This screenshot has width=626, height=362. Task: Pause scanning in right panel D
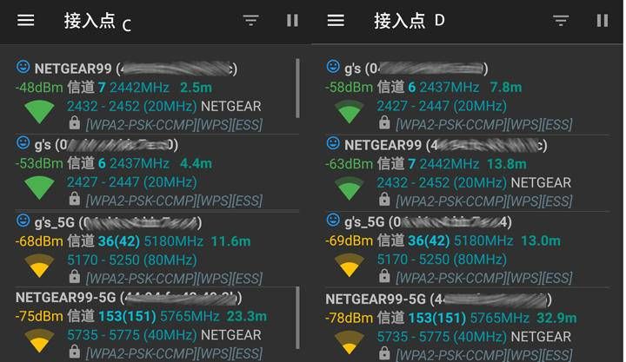[603, 20]
